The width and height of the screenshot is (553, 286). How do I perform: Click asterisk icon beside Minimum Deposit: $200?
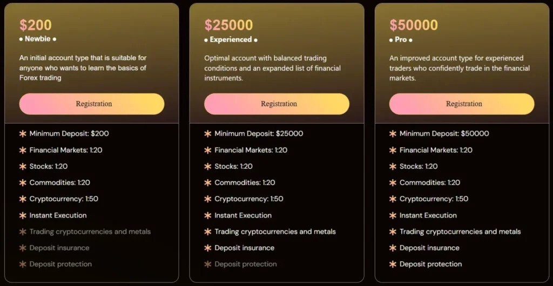click(23, 134)
